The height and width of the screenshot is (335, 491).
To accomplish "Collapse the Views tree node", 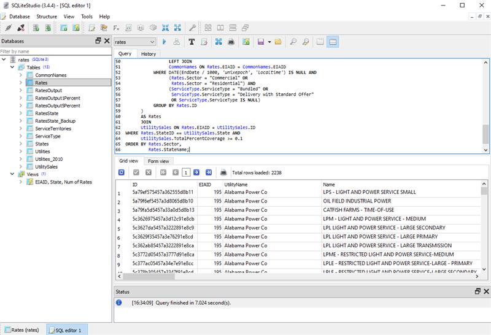I will [12, 174].
